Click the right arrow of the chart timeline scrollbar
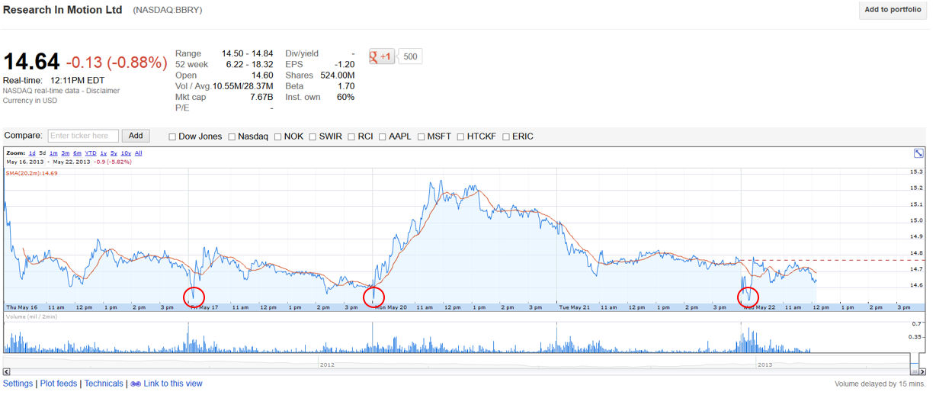The image size is (936, 395). pos(922,371)
